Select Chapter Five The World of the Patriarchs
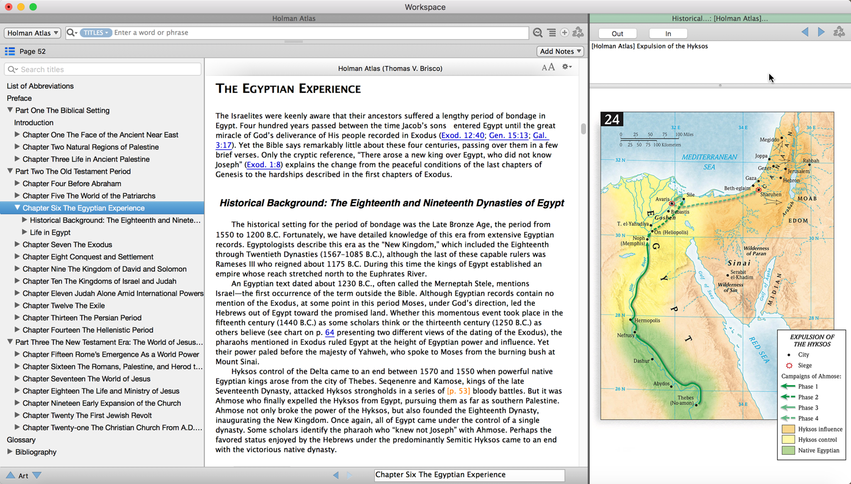Viewport: 851px width, 484px height. [x=89, y=196]
